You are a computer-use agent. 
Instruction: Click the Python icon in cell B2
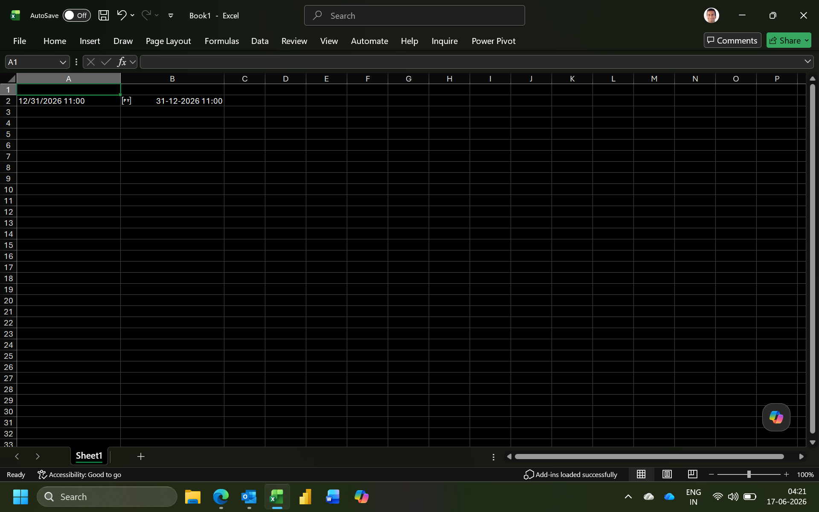click(x=126, y=101)
